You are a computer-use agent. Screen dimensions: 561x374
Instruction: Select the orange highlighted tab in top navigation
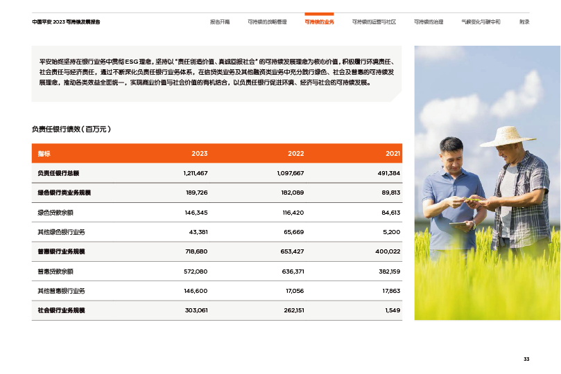[319, 22]
